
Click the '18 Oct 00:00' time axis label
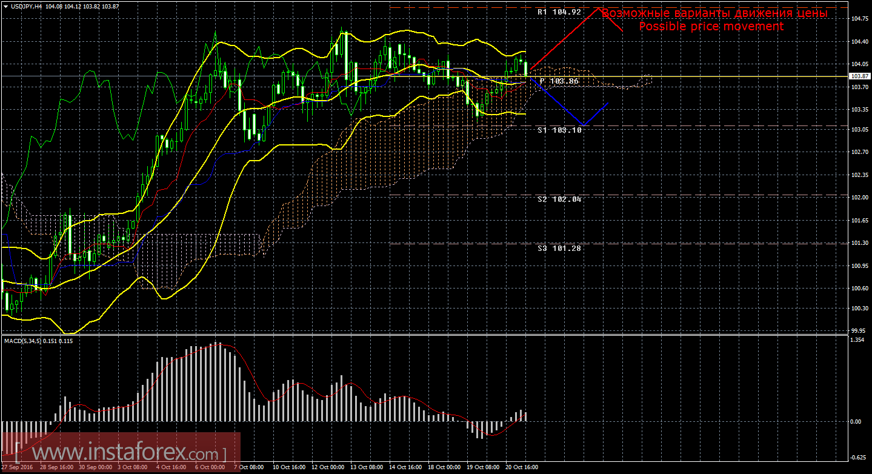click(444, 467)
